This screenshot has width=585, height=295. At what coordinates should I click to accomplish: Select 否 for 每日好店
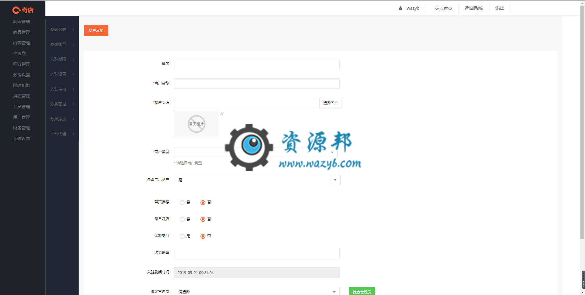point(203,219)
